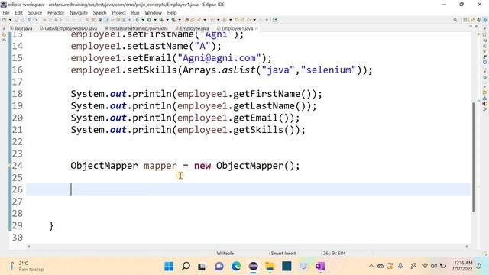Open the clock showing 12:16 AM
489x275 pixels.
pyautogui.click(x=463, y=266)
